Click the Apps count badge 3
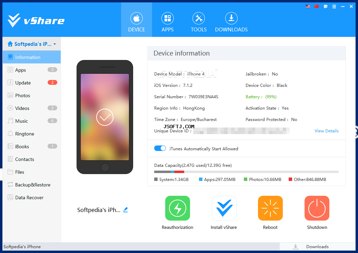358x253 pixels. [x=52, y=70]
